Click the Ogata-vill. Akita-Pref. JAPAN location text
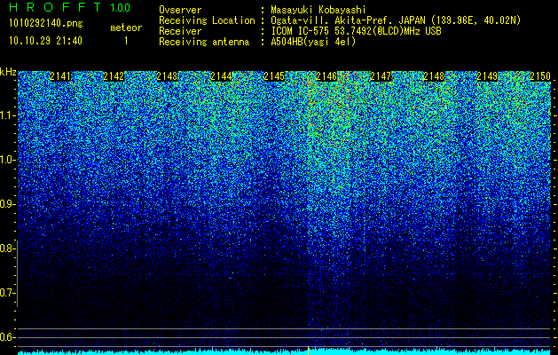Image resolution: width=558 pixels, height=355 pixels. coord(396,20)
